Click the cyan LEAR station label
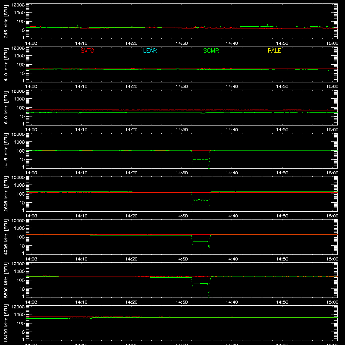345x345 pixels. tap(150, 50)
